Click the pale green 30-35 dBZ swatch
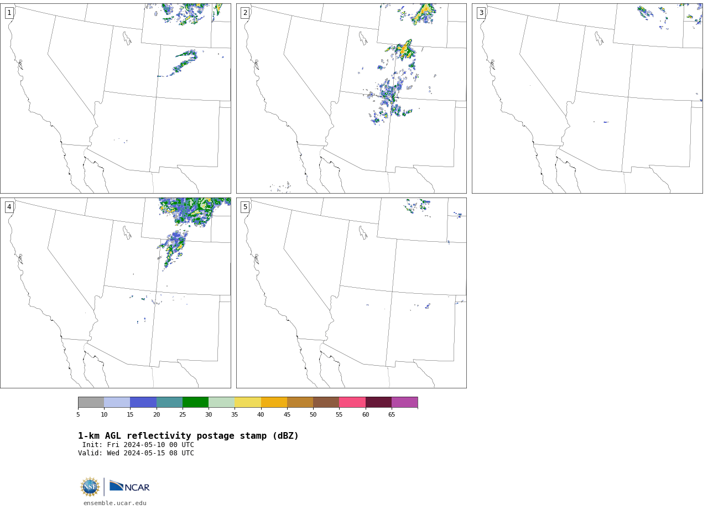 pos(222,402)
